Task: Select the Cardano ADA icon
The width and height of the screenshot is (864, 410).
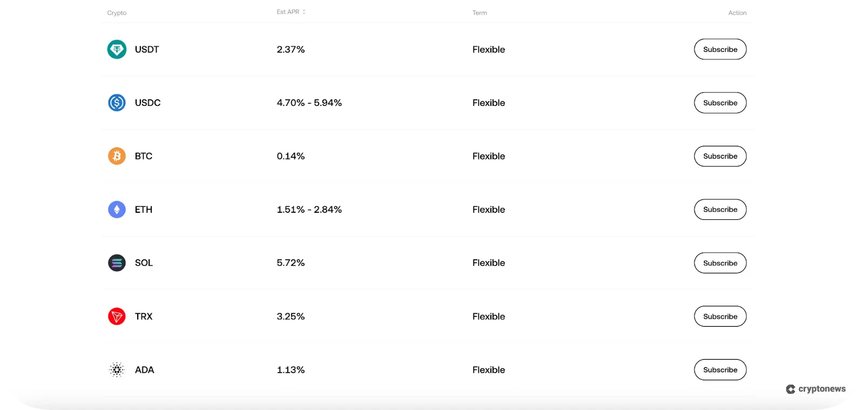Action: 117,369
